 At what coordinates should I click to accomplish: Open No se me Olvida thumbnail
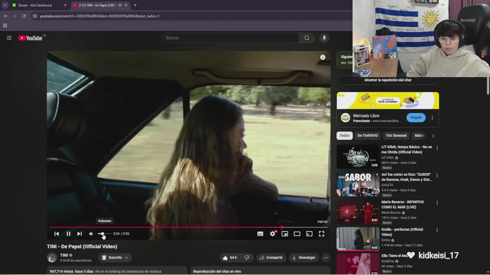(x=358, y=157)
